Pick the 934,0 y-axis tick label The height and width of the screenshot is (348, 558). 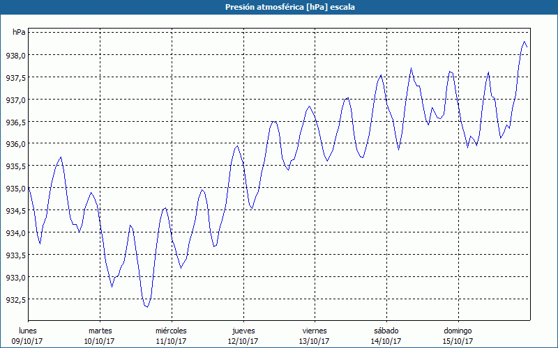pyautogui.click(x=16, y=233)
